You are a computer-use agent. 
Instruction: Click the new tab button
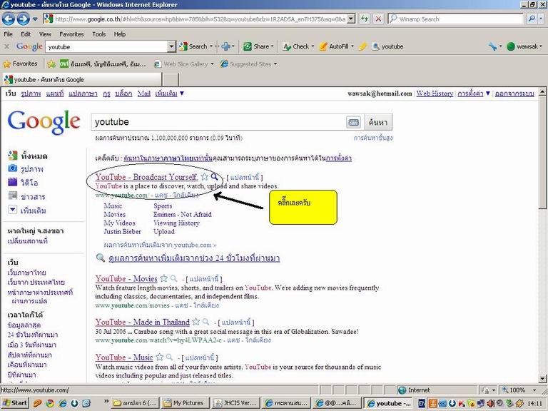click(171, 80)
